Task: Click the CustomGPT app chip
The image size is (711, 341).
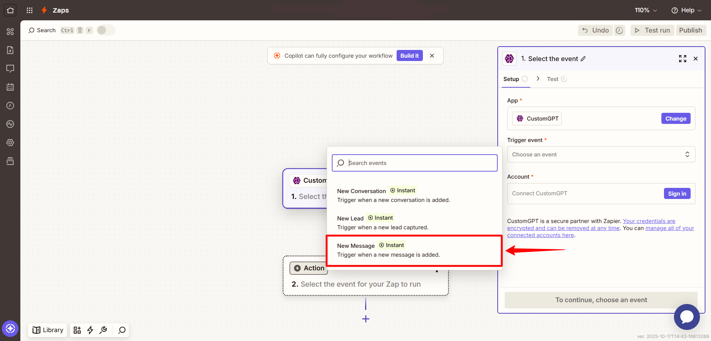Action: (537, 118)
